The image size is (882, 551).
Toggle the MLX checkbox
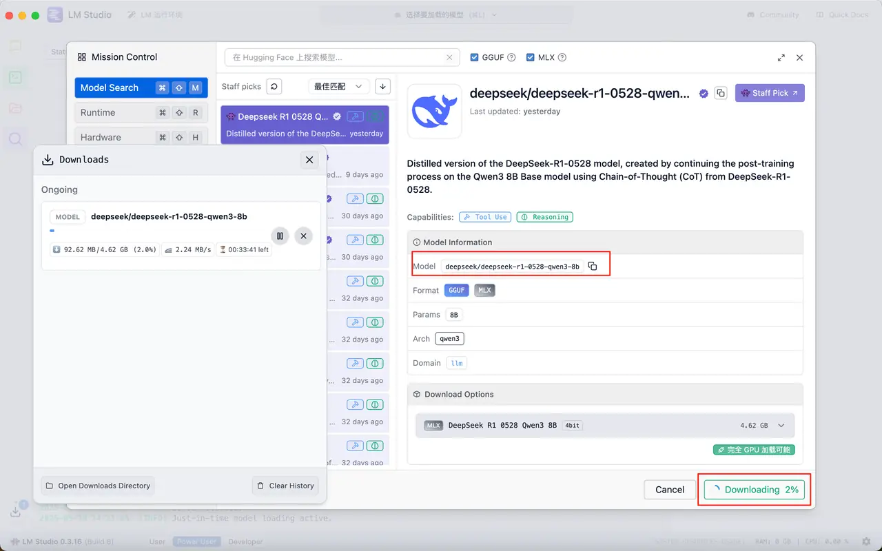(x=530, y=58)
